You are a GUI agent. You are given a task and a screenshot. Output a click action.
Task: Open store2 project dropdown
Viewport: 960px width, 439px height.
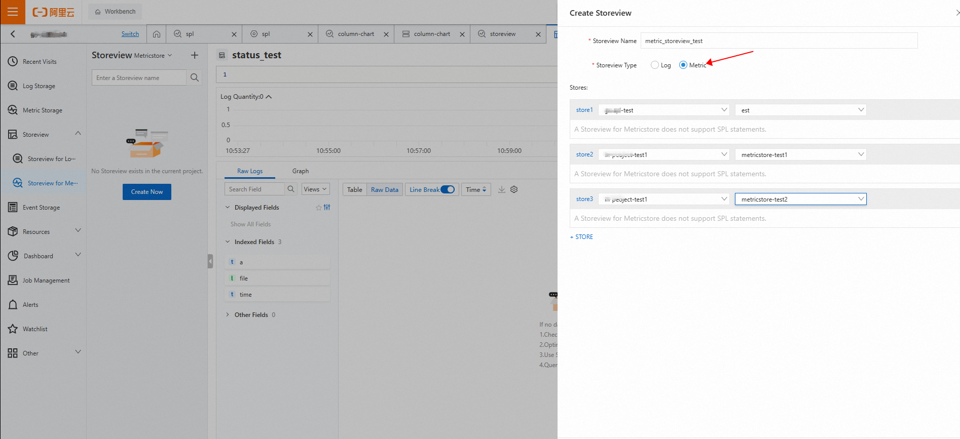[663, 154]
